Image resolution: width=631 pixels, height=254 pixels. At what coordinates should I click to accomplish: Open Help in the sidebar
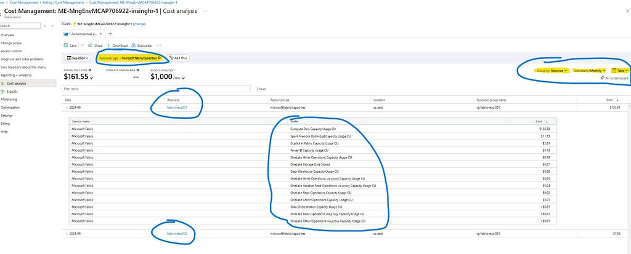pos(4,132)
